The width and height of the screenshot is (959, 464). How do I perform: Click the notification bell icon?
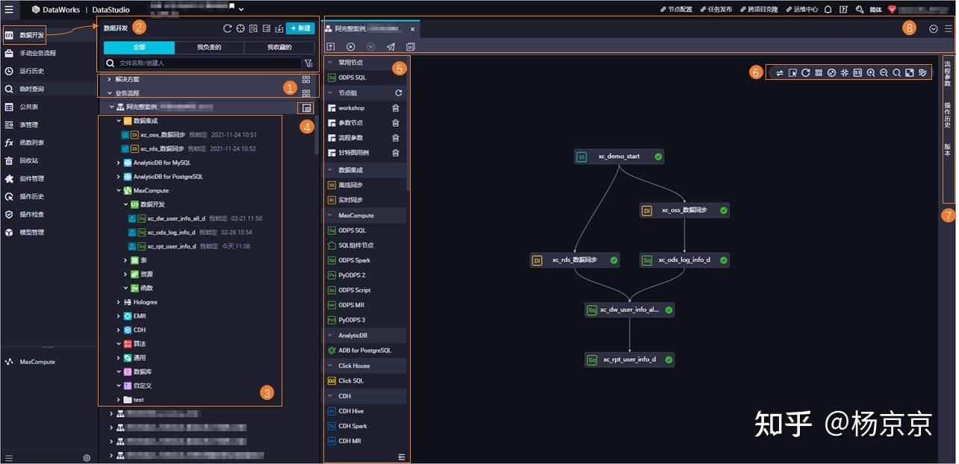tap(828, 10)
